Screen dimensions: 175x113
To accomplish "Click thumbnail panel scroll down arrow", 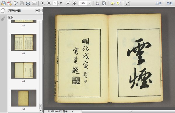I will click(x=41, y=111).
